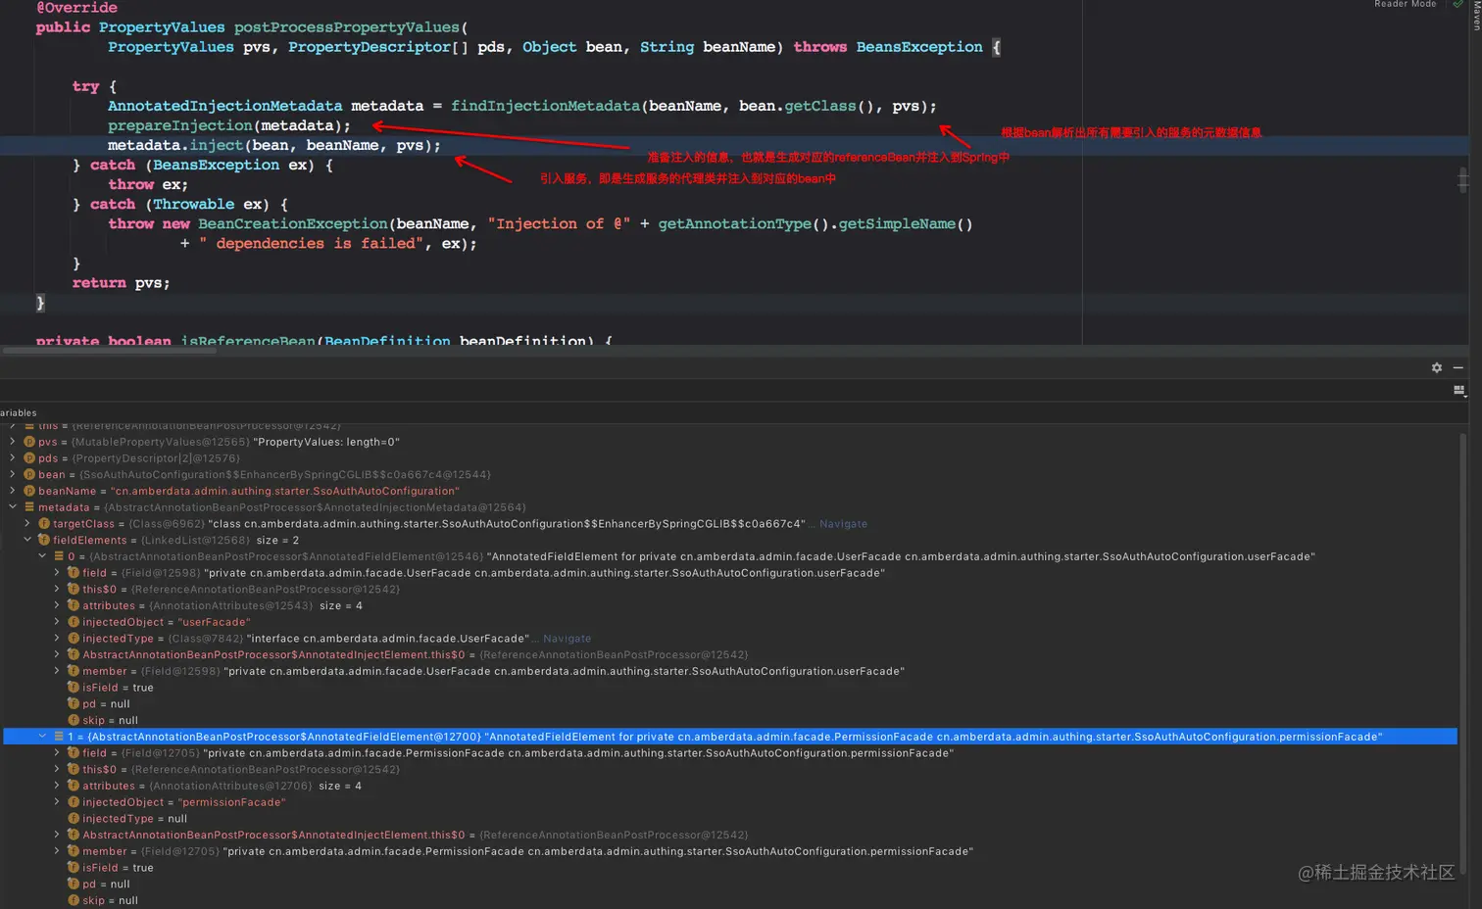Click field icon of injectedObject permissionFacade

click(74, 802)
